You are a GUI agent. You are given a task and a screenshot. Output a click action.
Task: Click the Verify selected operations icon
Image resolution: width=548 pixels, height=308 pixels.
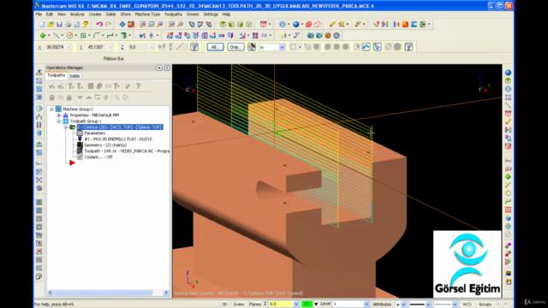(x=99, y=86)
